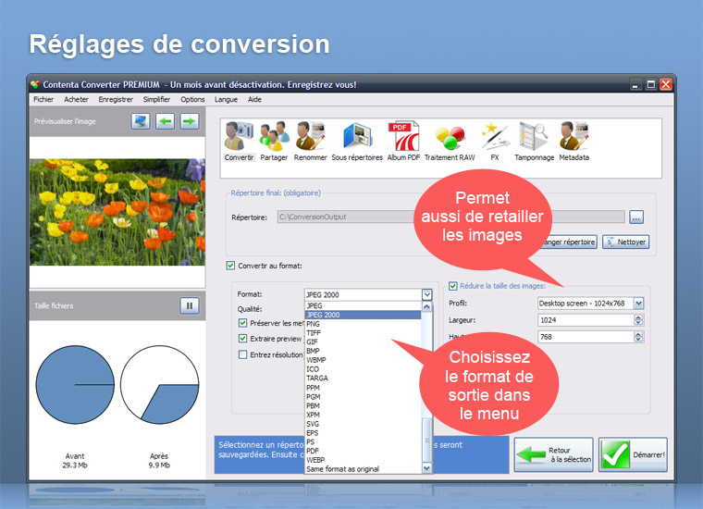Click the format list scrollbar down arrow

pyautogui.click(x=426, y=467)
